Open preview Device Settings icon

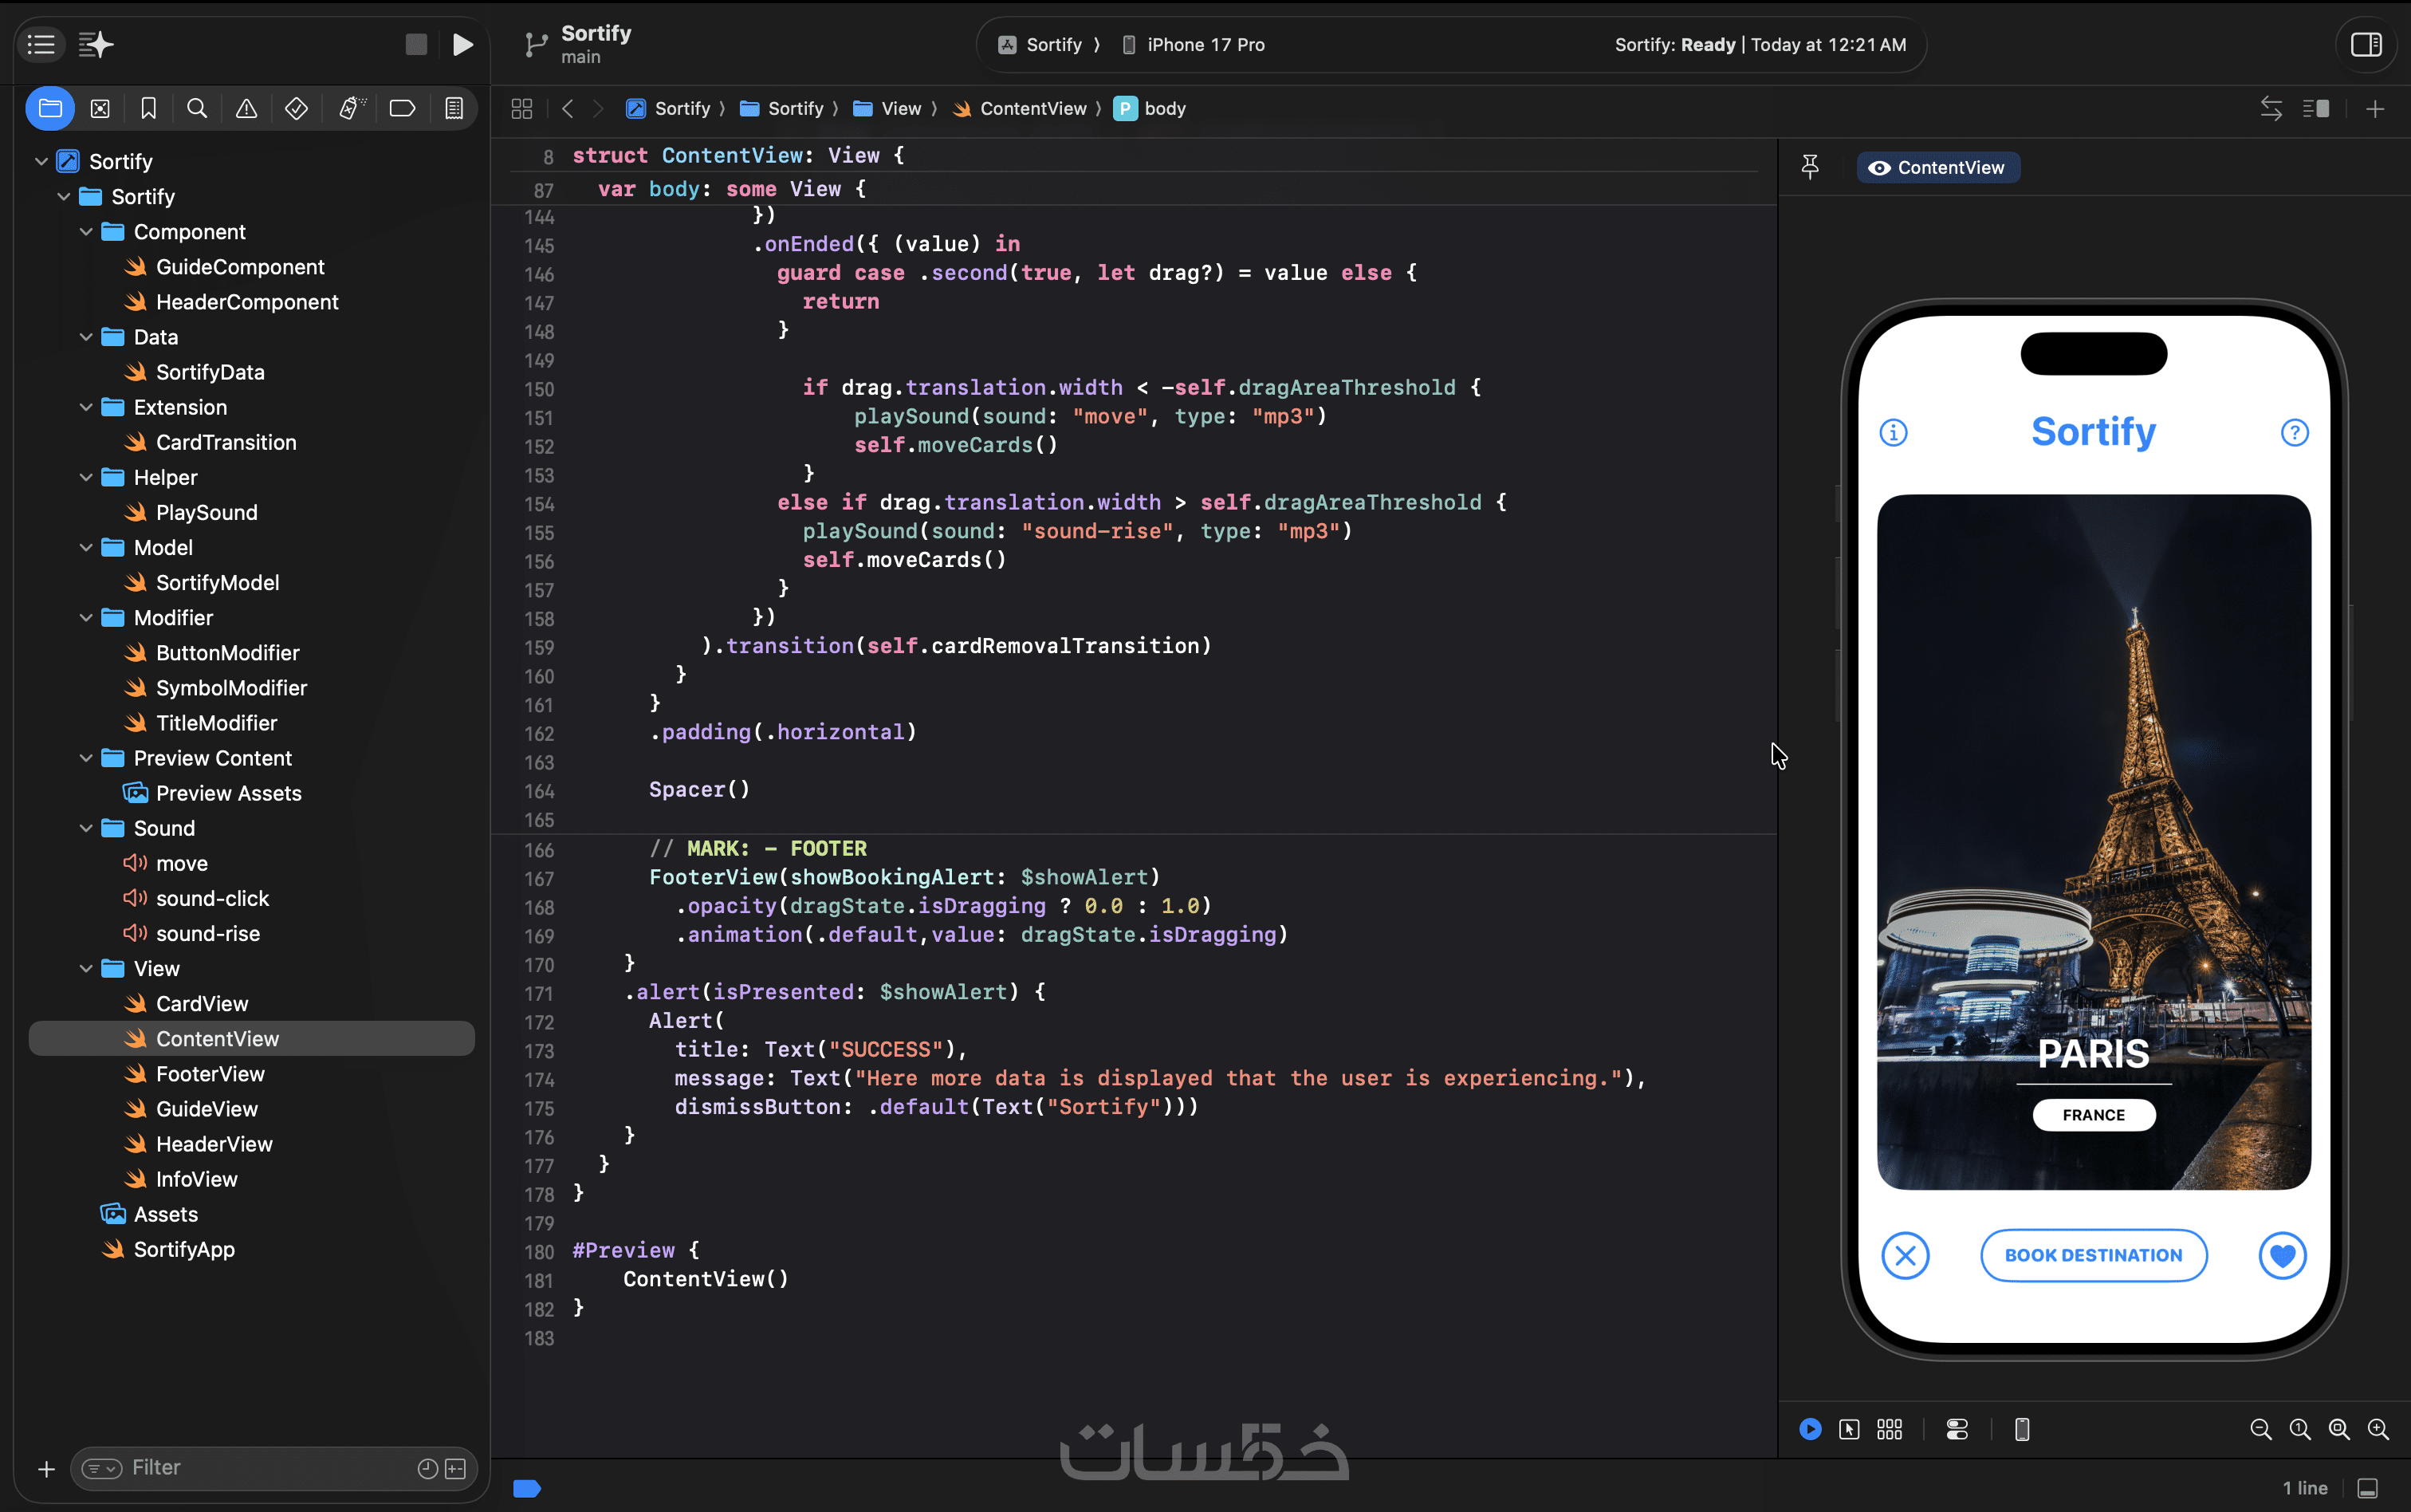1957,1429
